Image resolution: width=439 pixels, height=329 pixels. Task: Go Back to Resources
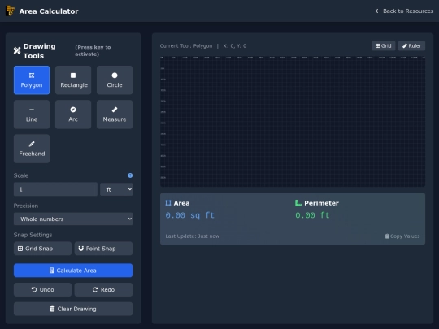(x=404, y=11)
